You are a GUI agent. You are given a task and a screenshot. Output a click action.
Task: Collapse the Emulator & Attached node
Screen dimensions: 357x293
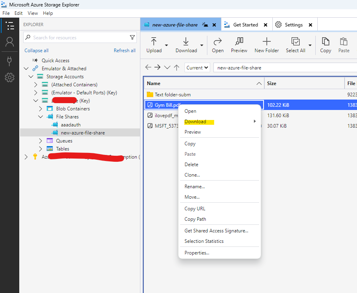coord(26,68)
